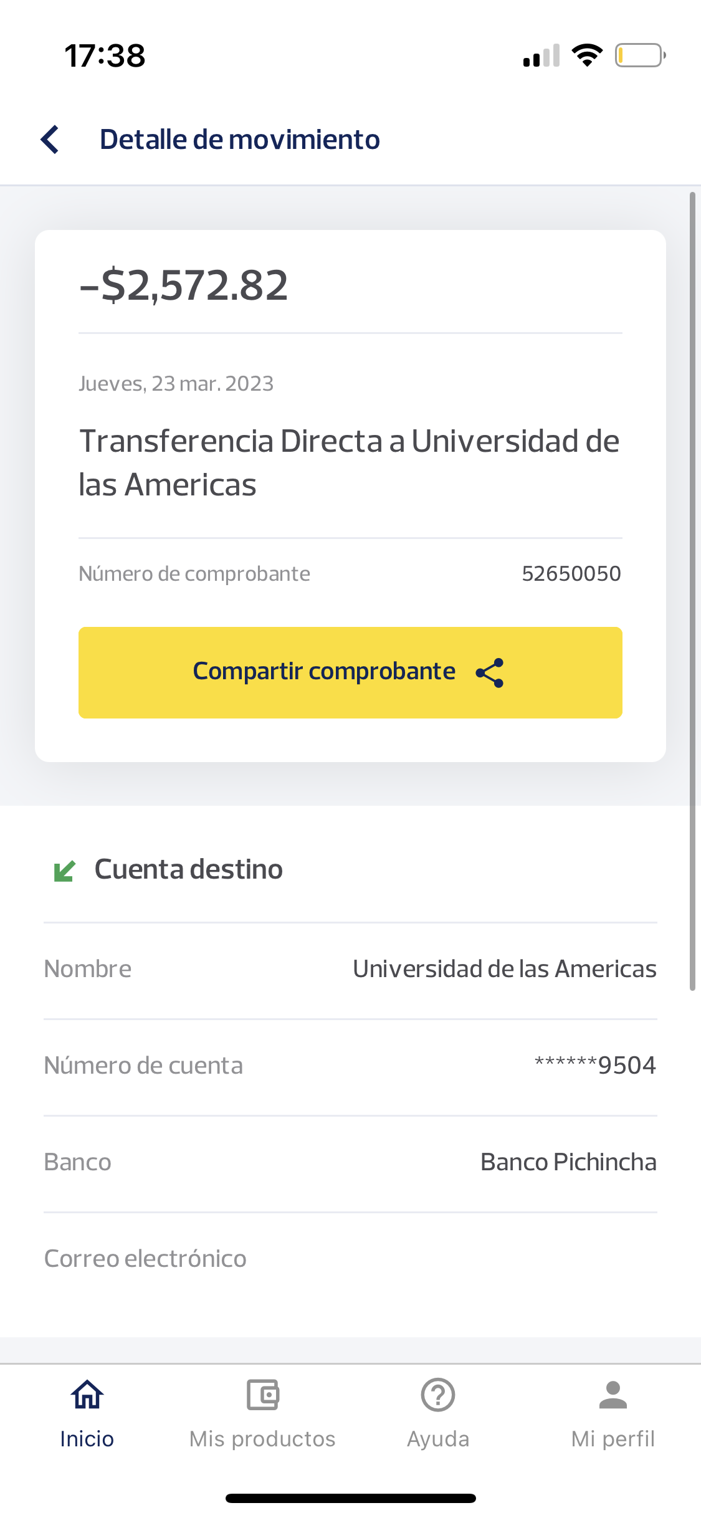Screen dimensions: 701x1518
Task: Tap the Mis productos wallet icon
Action: tap(262, 1395)
